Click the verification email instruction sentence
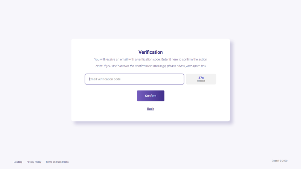The height and width of the screenshot is (169, 301). coord(150,59)
